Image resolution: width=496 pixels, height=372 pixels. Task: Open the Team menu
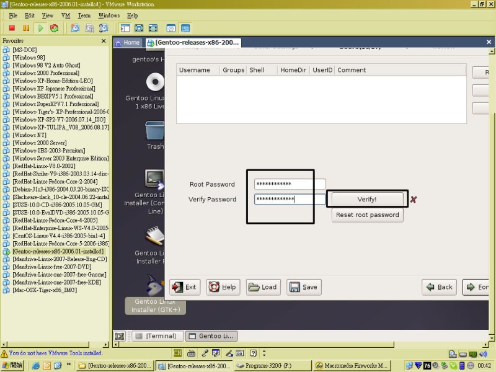(84, 15)
